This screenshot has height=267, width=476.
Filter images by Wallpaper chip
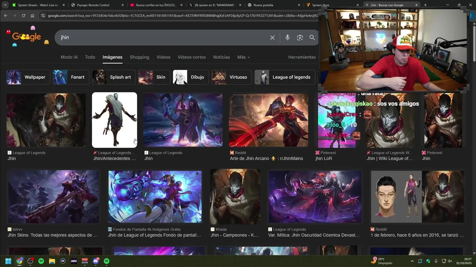click(28, 77)
